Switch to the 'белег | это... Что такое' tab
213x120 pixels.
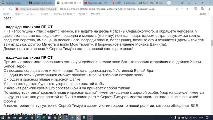151,3
